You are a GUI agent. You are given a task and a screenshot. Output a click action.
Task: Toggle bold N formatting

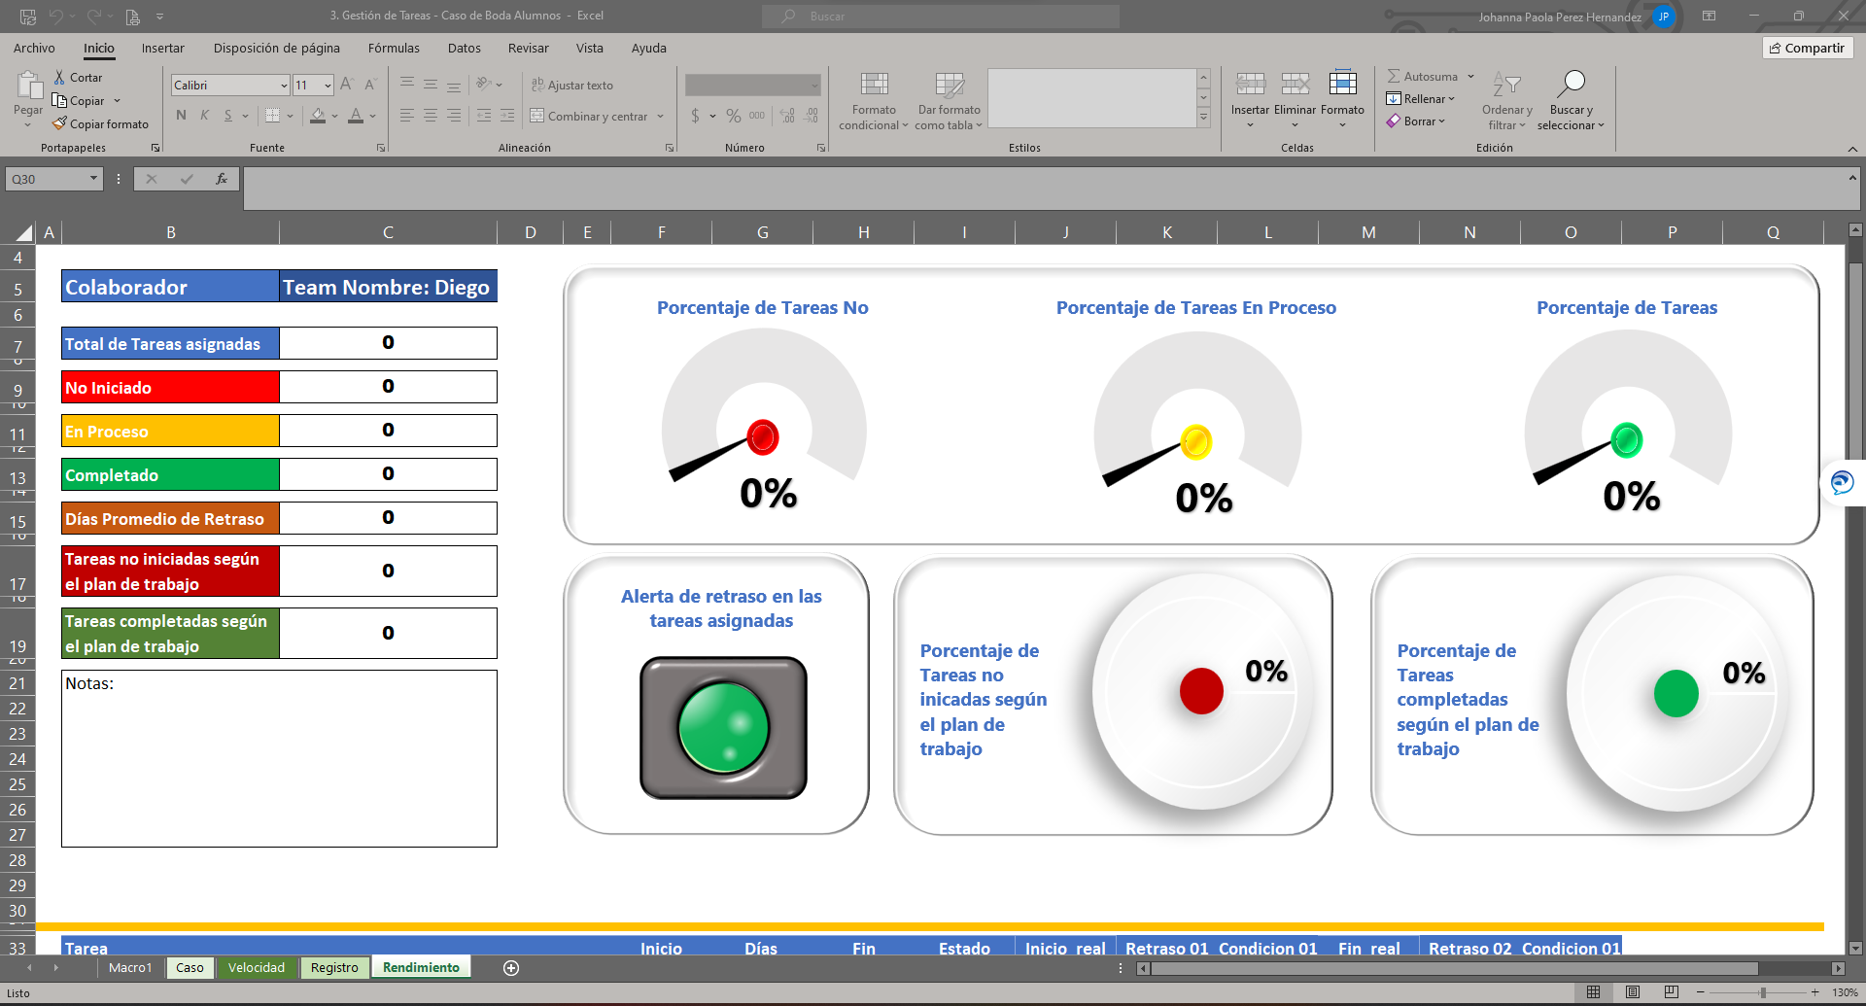tap(181, 116)
